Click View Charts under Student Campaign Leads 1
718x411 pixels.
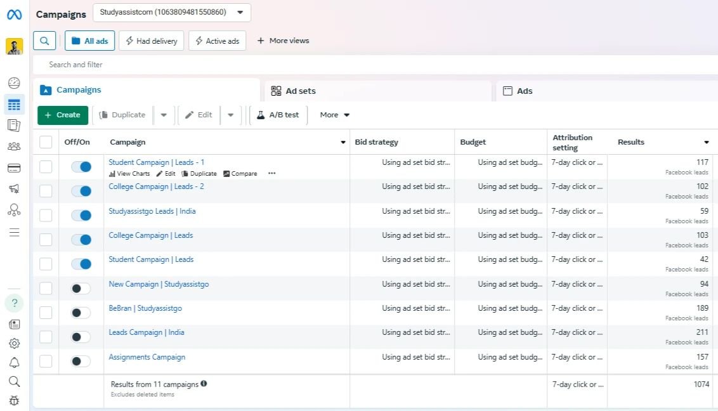pyautogui.click(x=129, y=173)
